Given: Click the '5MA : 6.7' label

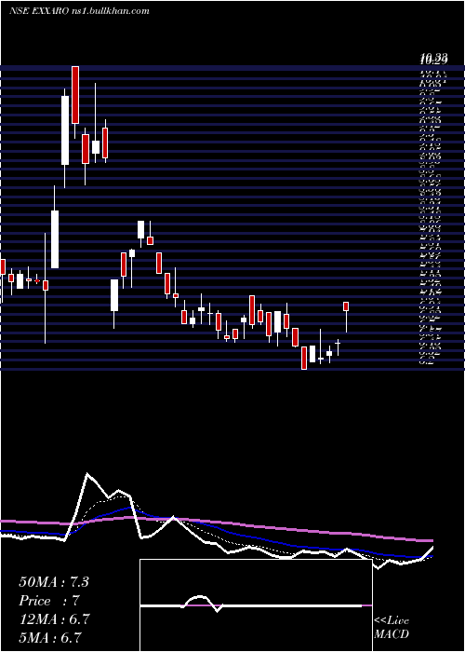Looking at the screenshot, I should point(50,637).
